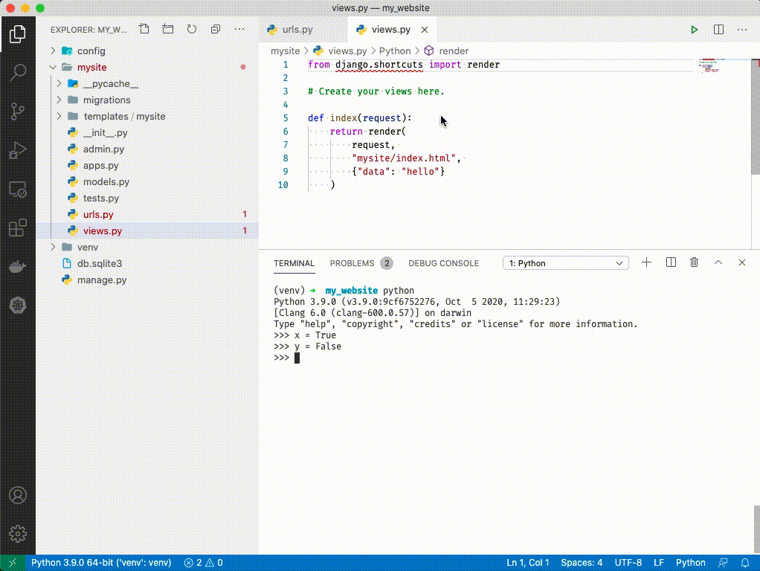Run Python file with play button
Screen dimensions: 760x571
pos(694,30)
